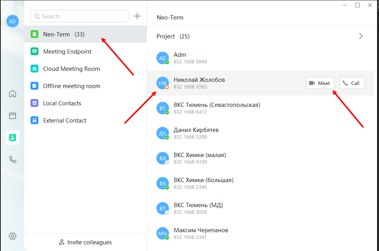379x251 pixels.
Task: Select contact ВКС Тюмень (Севастопольская)
Action: (x=261, y=108)
